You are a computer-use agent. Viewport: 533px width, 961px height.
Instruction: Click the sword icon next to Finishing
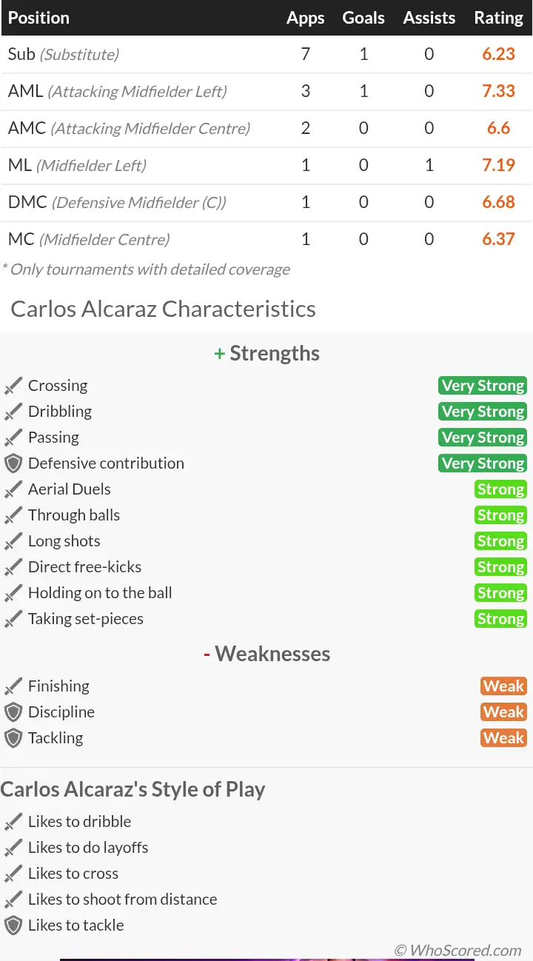13,686
